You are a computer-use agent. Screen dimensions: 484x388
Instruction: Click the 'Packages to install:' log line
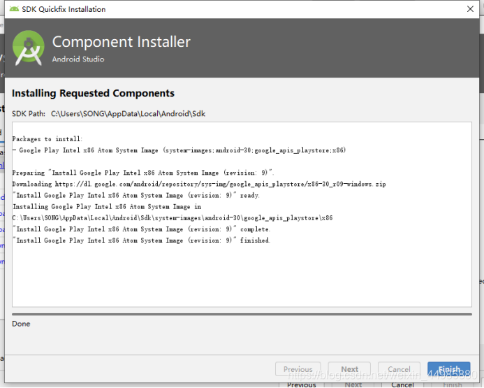click(47, 139)
